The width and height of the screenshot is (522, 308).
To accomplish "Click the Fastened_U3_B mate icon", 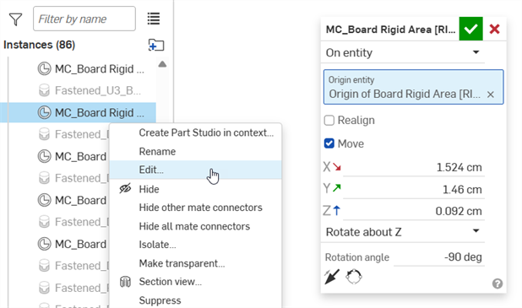I will click(x=44, y=90).
